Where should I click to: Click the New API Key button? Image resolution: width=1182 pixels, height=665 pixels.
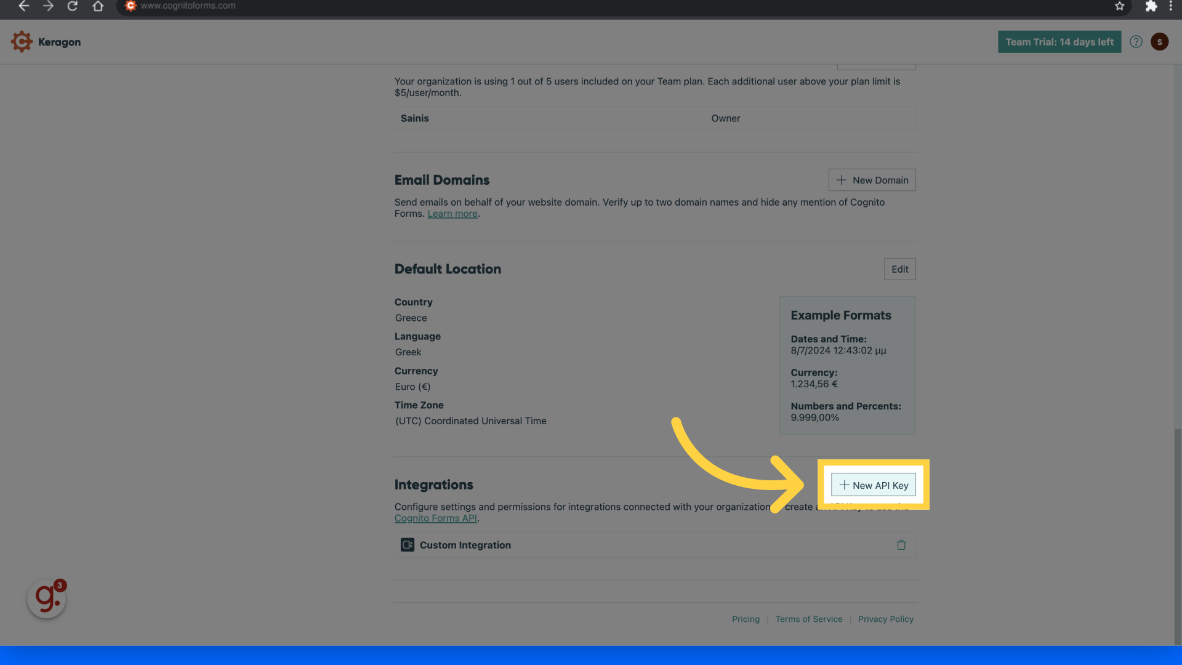(874, 485)
